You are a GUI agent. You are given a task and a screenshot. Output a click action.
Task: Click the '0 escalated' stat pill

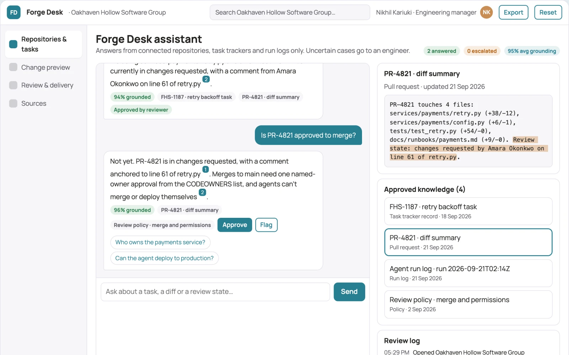click(x=482, y=51)
